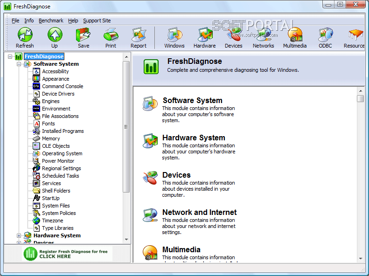Select the Hardware toolbar icon
This screenshot has height=276, width=369.
205,35
